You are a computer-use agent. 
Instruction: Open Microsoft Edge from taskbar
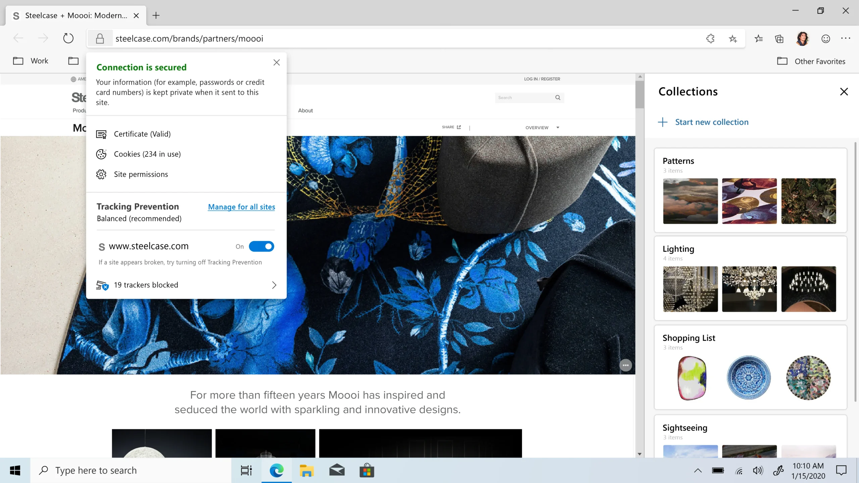(276, 471)
